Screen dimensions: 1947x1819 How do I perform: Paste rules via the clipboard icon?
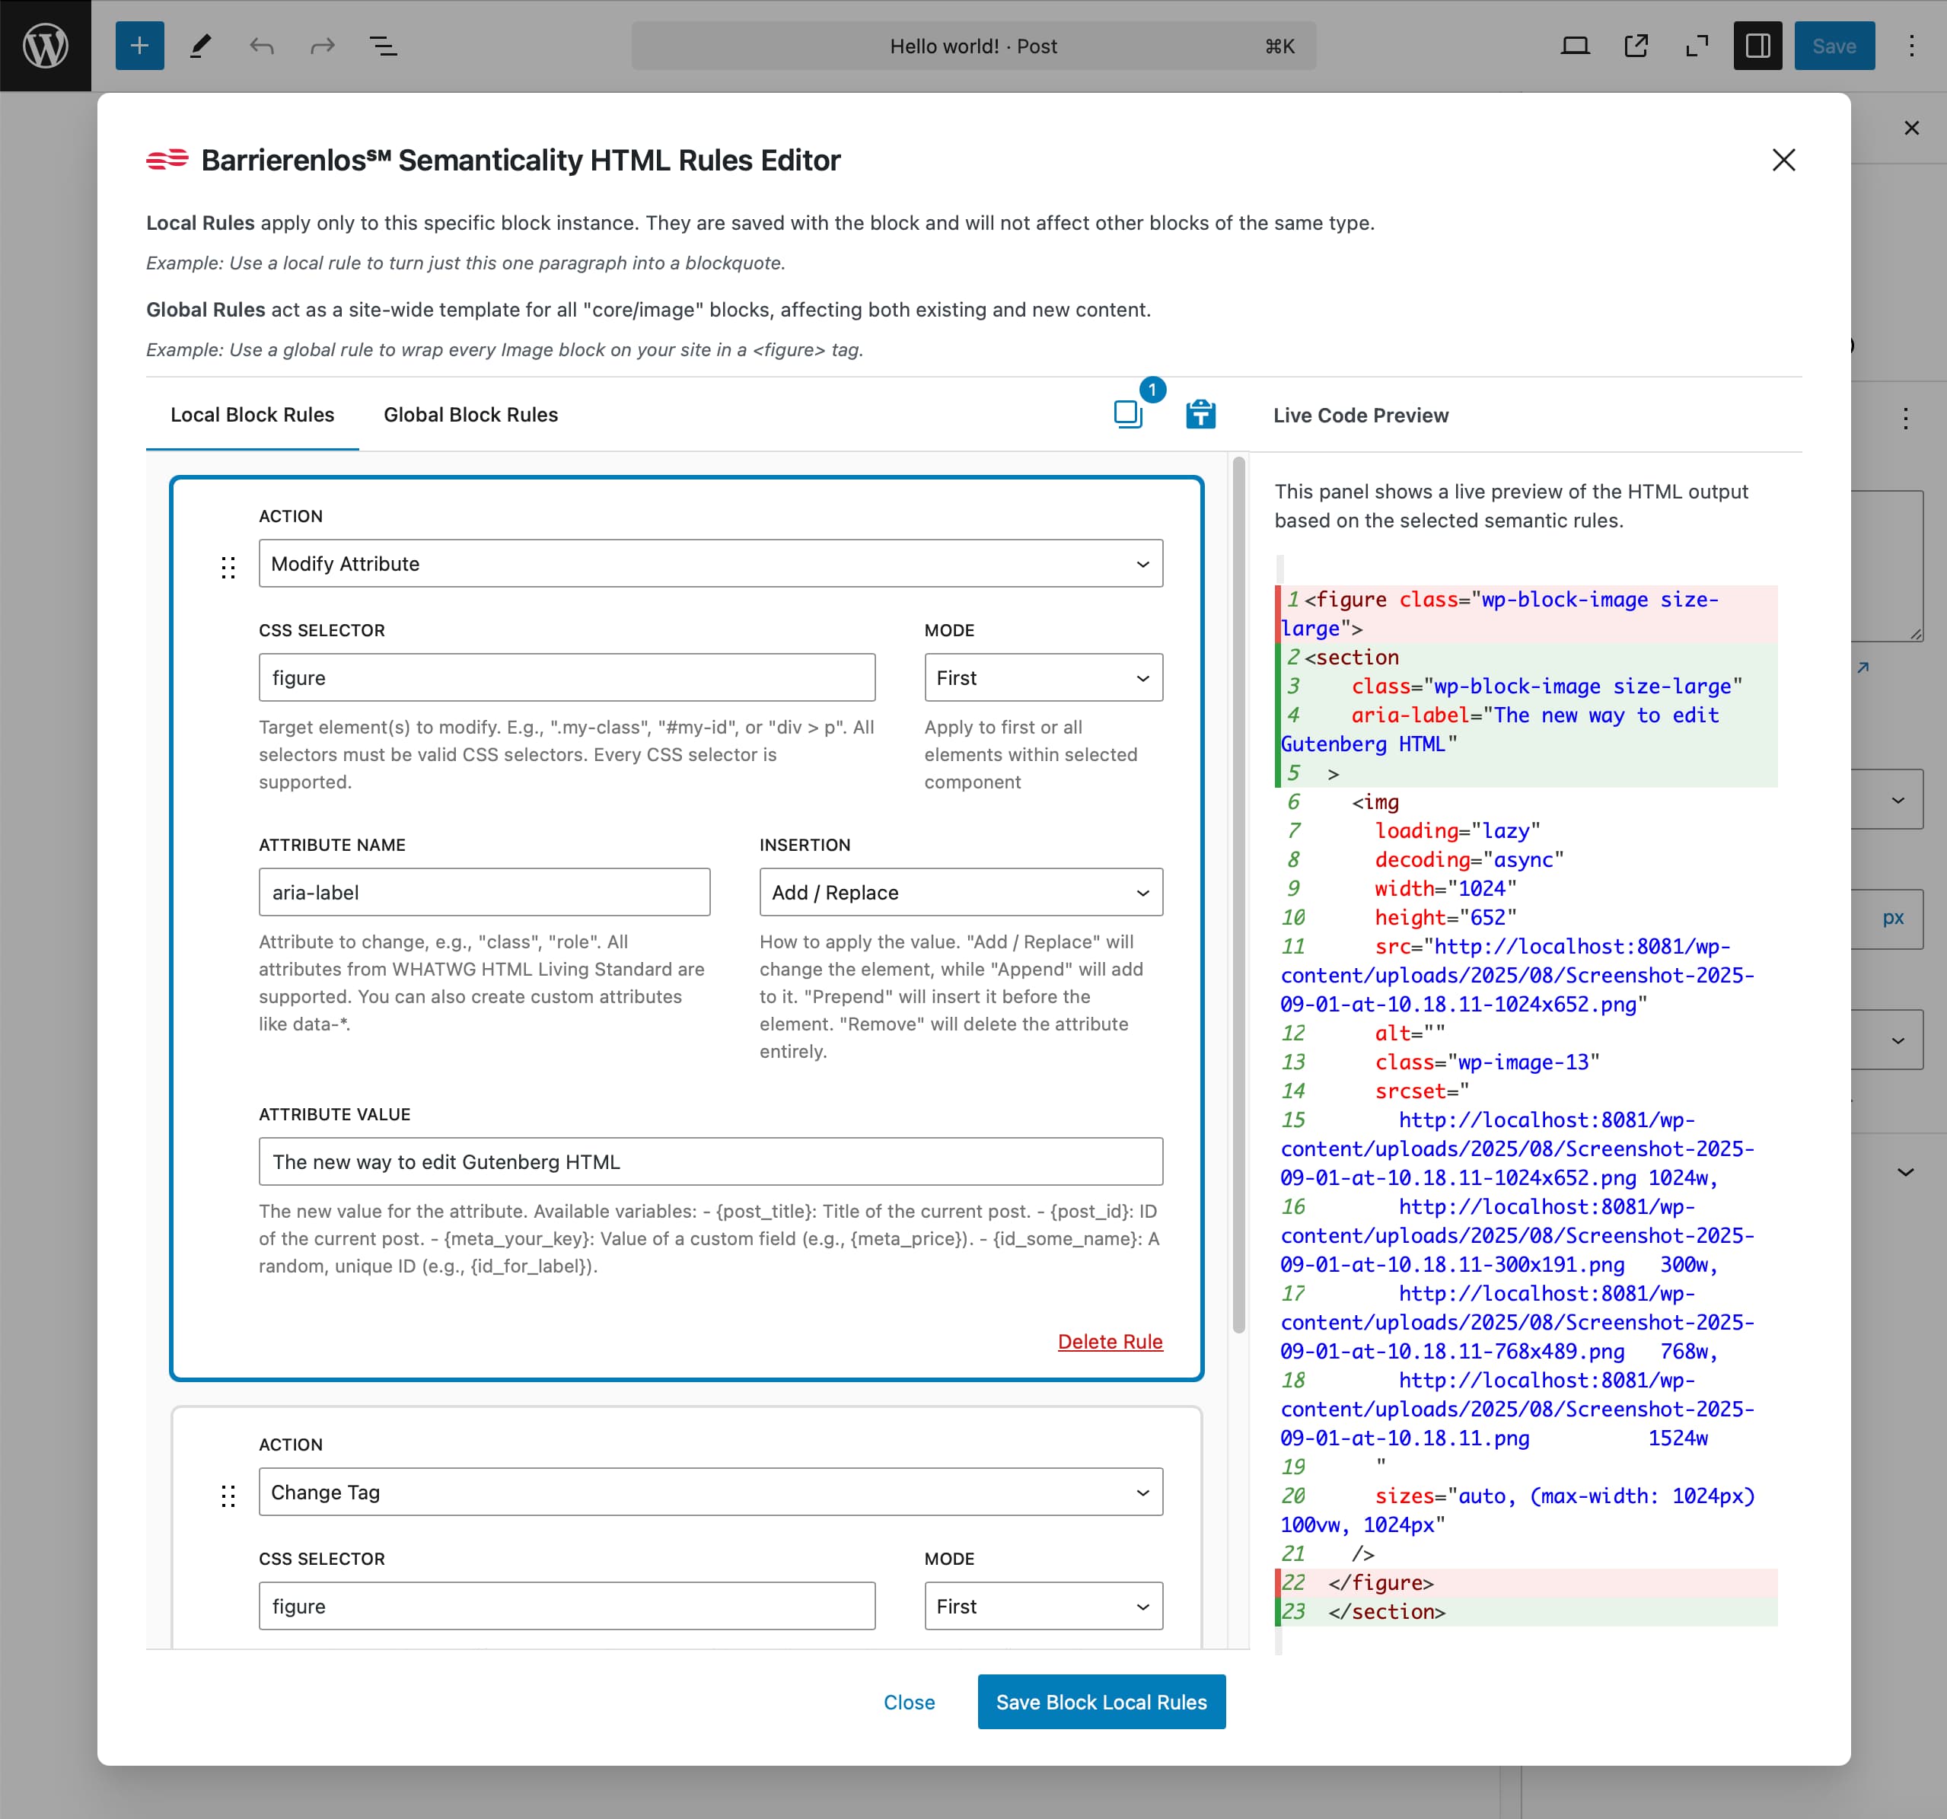pyautogui.click(x=1201, y=414)
